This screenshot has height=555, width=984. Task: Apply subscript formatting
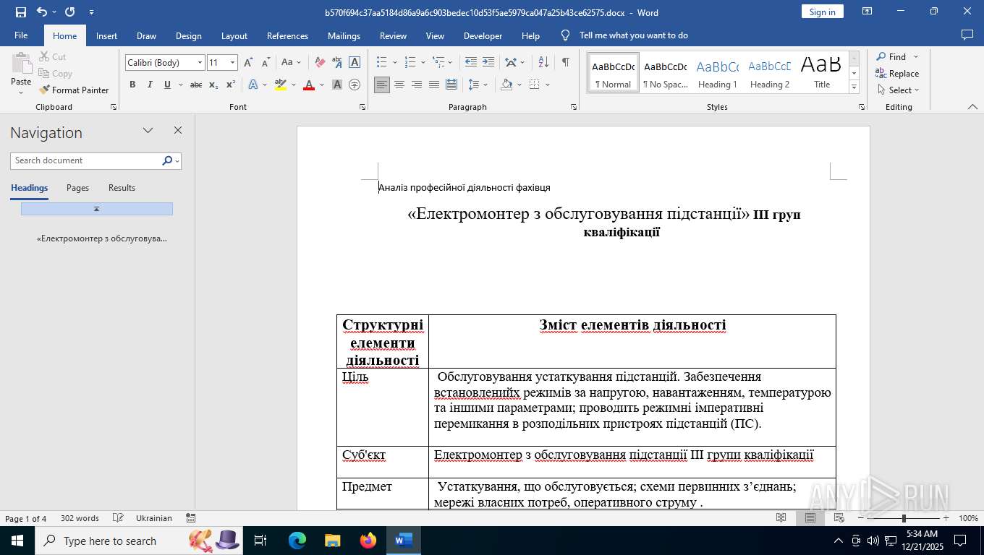click(x=213, y=85)
